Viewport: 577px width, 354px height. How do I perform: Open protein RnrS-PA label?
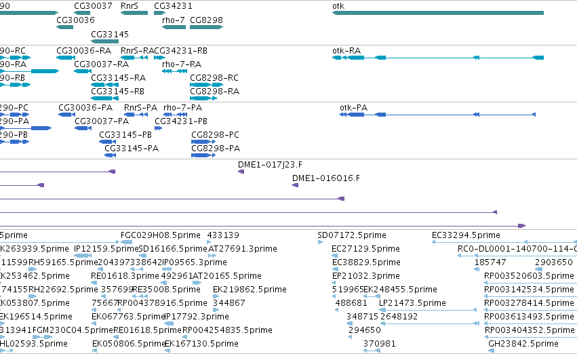140,107
